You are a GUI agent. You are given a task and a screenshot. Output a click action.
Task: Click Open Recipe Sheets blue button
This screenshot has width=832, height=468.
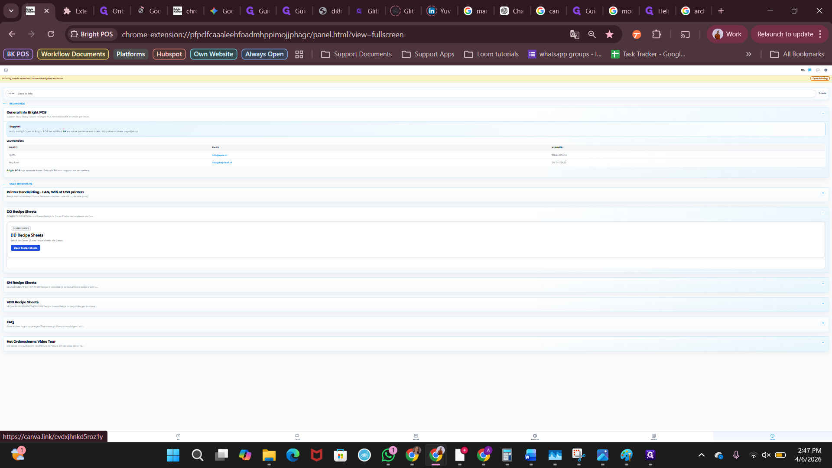[26, 248]
